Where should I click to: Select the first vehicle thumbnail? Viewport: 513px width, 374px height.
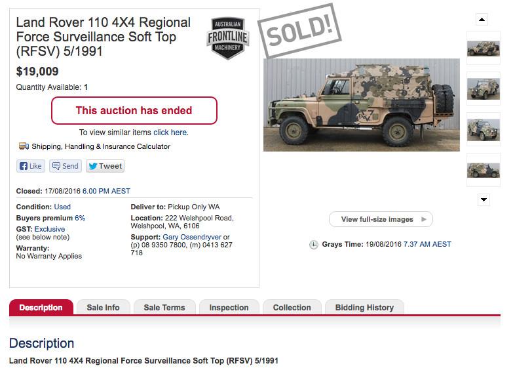click(484, 48)
